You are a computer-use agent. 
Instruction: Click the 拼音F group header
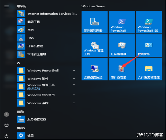(21, 112)
